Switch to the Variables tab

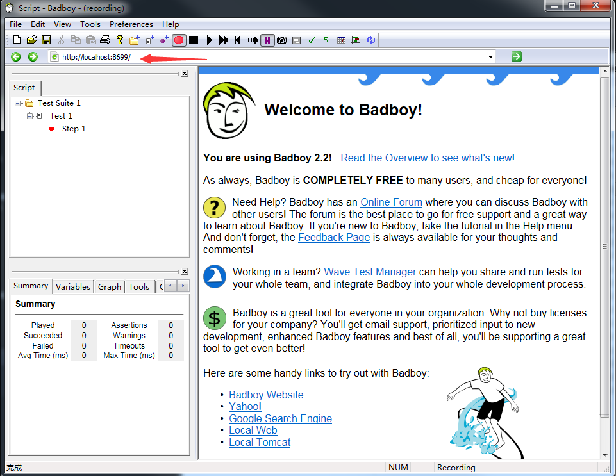point(73,287)
